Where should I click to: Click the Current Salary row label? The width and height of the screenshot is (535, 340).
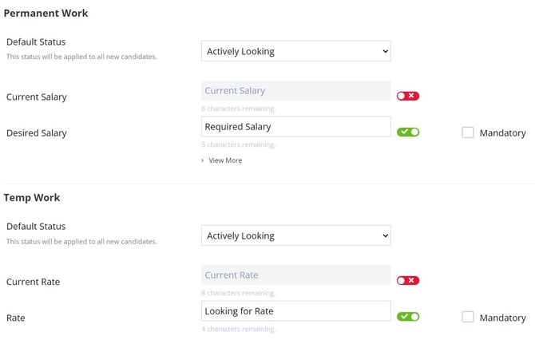point(37,97)
